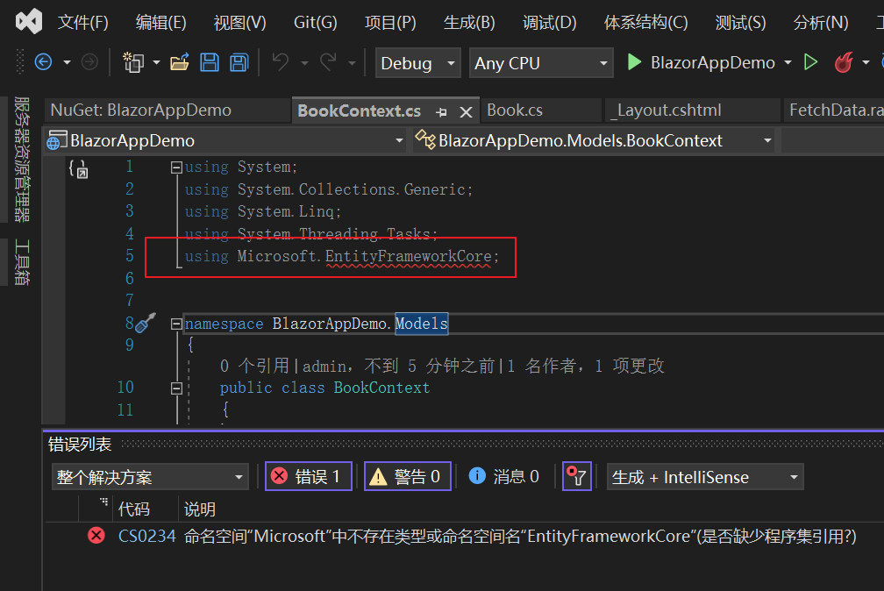Toggle the messages filter 消息 0
Viewport: 884px width, 591px height.
[504, 476]
